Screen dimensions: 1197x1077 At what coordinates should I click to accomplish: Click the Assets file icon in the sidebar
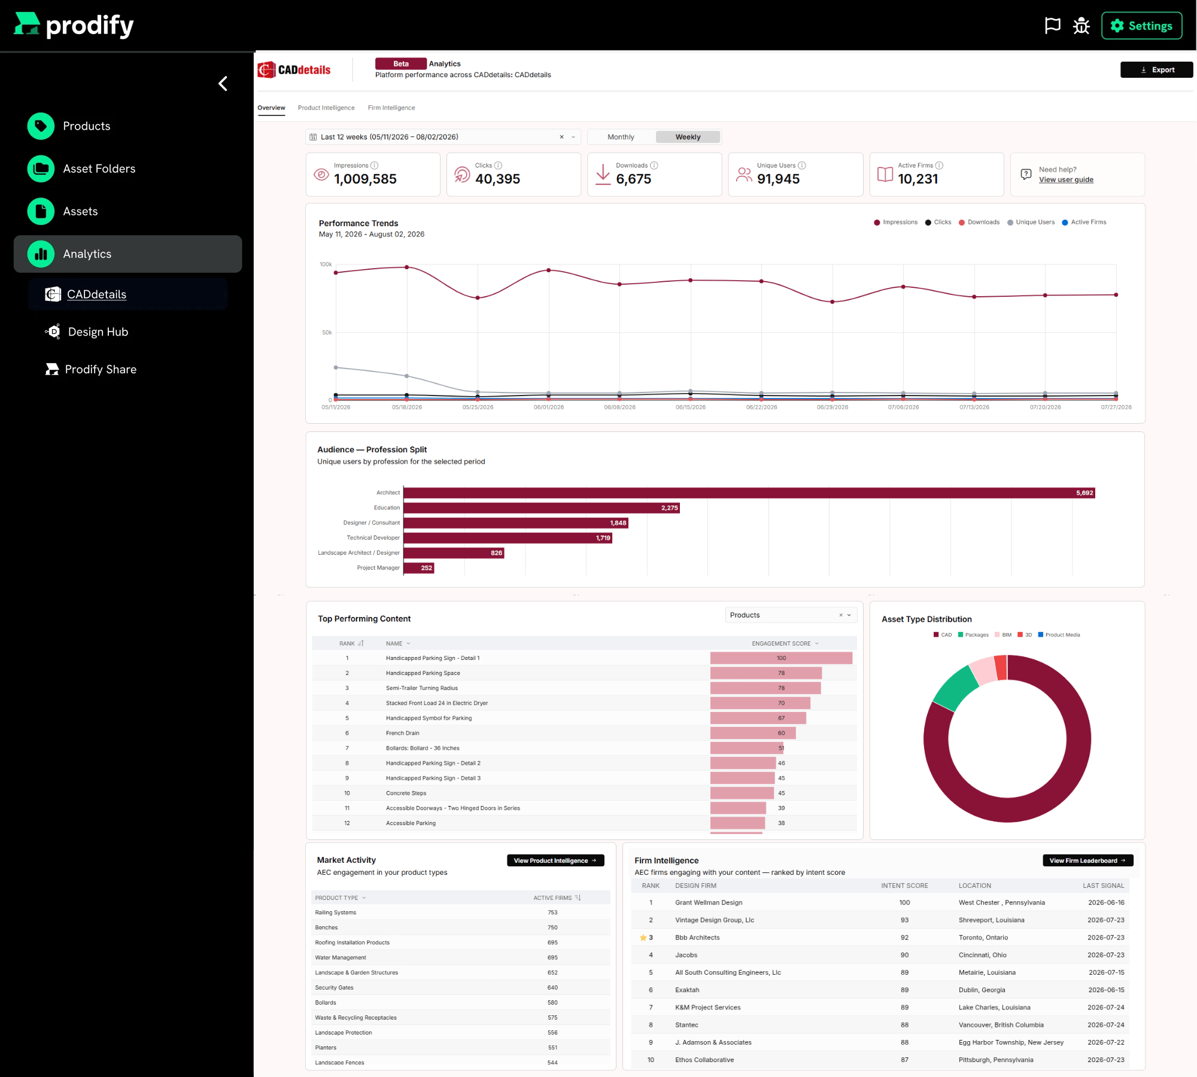(x=41, y=211)
